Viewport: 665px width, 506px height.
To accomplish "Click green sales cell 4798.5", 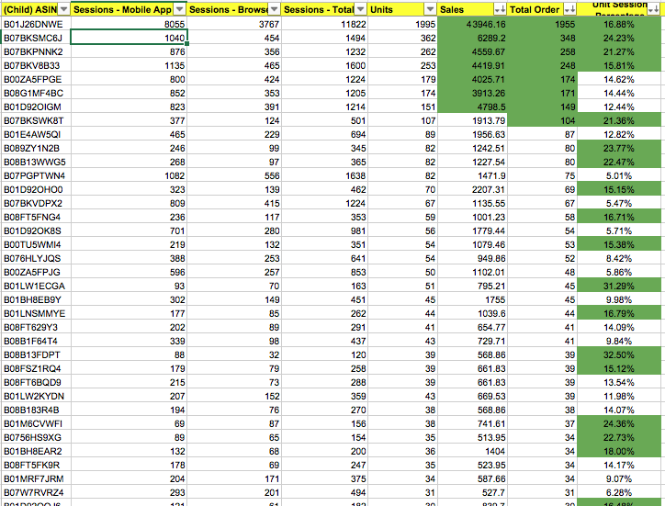I will coord(472,107).
